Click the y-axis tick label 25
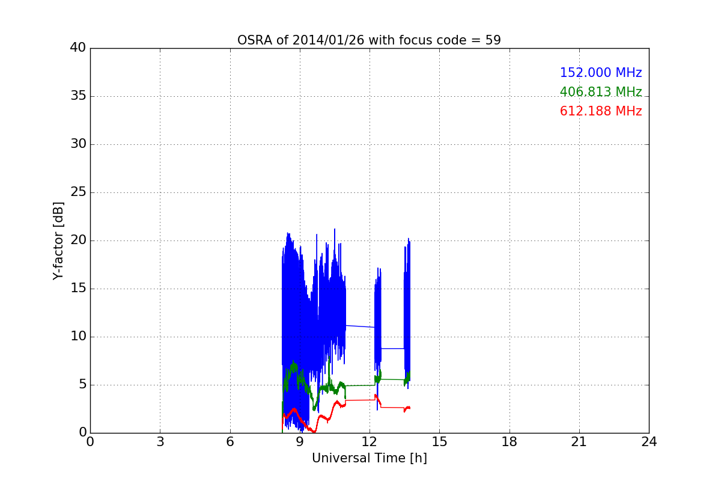Viewport: 721px width, 481px height. coord(78,192)
